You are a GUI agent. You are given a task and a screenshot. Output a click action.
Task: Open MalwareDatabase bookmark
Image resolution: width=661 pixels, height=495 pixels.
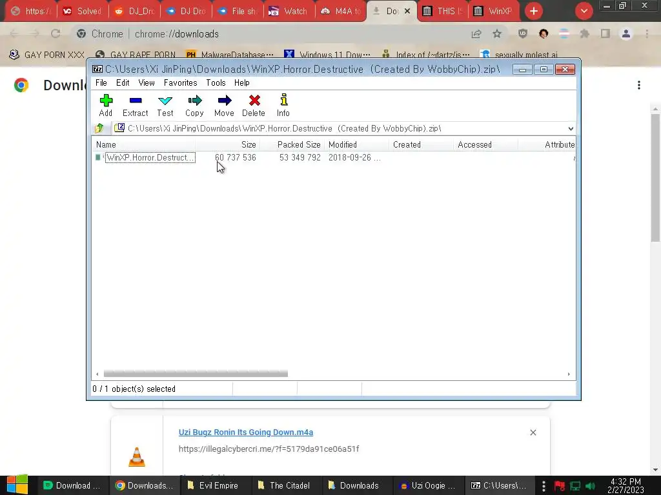[230, 55]
